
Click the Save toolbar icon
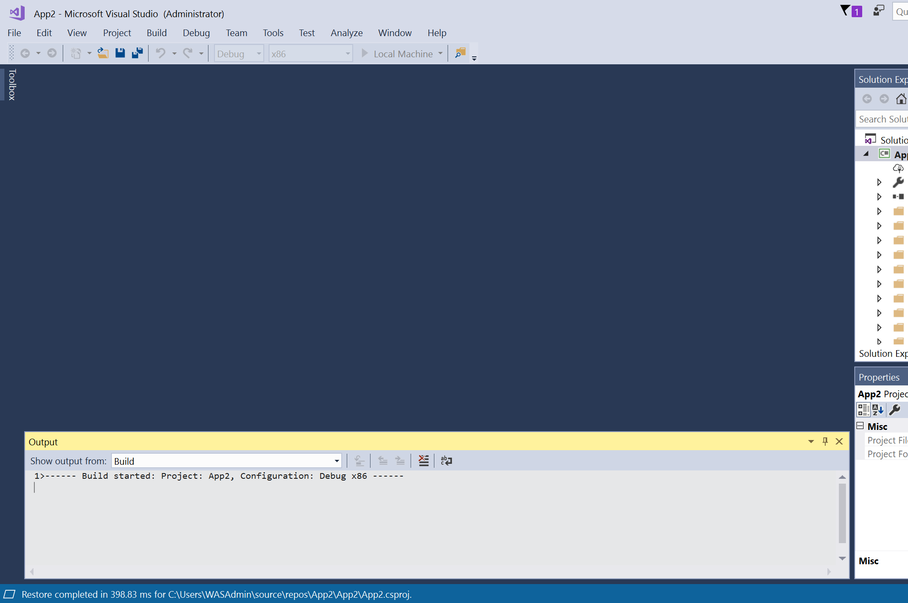pos(120,53)
